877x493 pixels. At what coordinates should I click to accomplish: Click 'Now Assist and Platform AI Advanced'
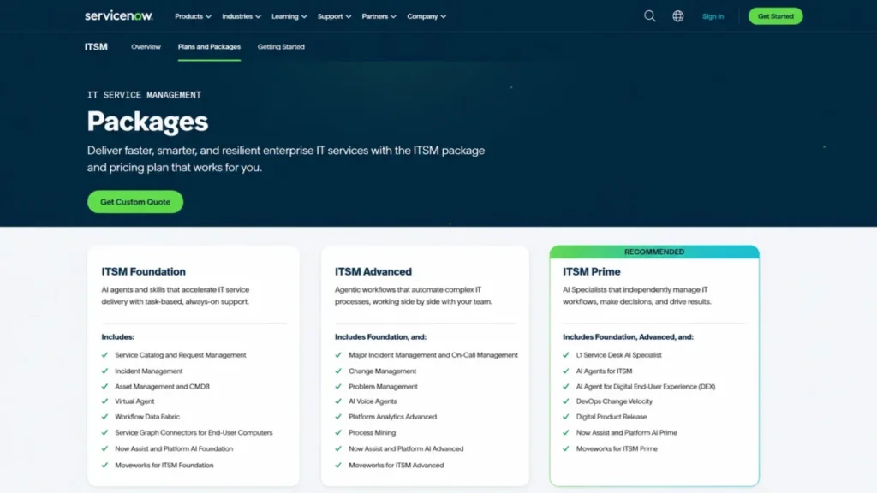click(x=406, y=448)
